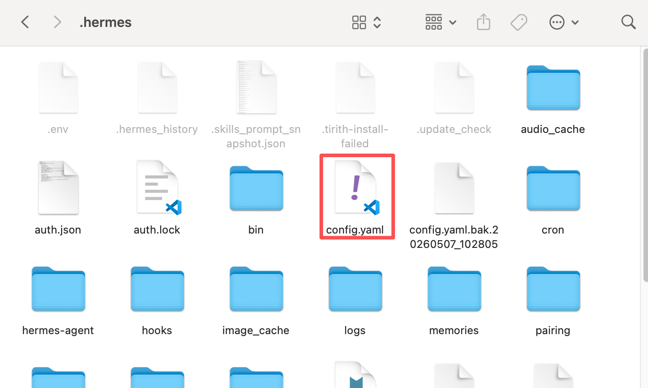Select the auth.json file thumbnail
The width and height of the screenshot is (648, 388).
[58, 188]
